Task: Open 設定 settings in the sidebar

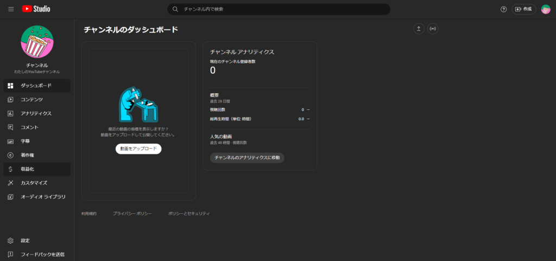Action: (x=25, y=240)
